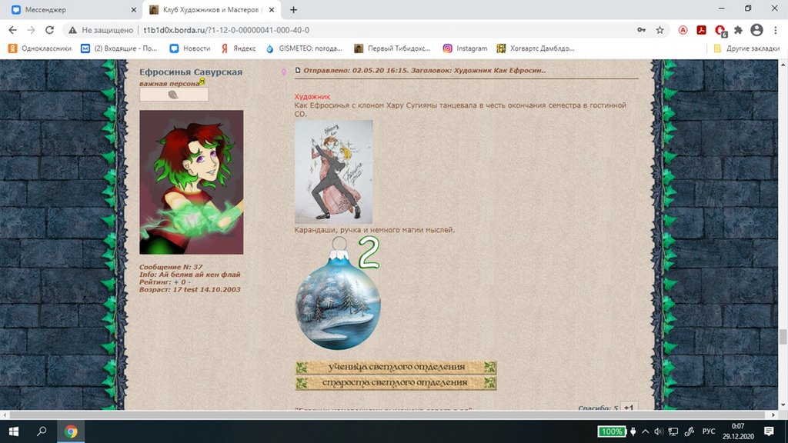Open the Extensions puzzle menu
The height and width of the screenshot is (443, 788).
pyautogui.click(x=738, y=30)
